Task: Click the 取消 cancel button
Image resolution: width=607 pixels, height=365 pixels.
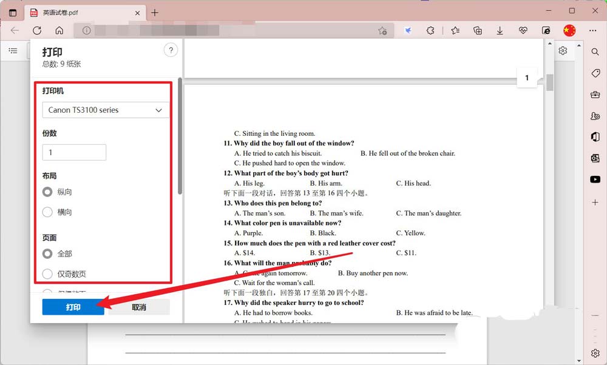Action: (138, 307)
